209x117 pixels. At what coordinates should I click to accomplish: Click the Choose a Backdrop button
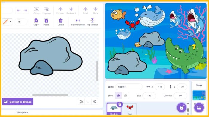point(199,107)
